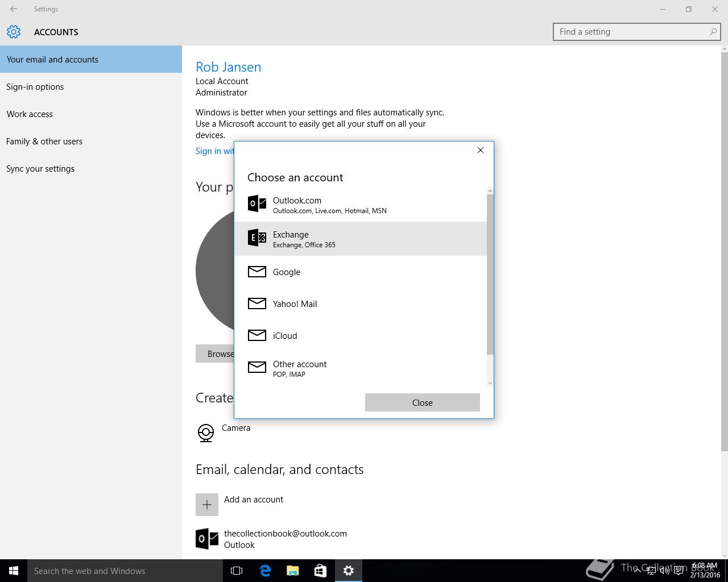Image resolution: width=728 pixels, height=582 pixels.
Task: Click the Rob Jansen user name
Action: 229,66
